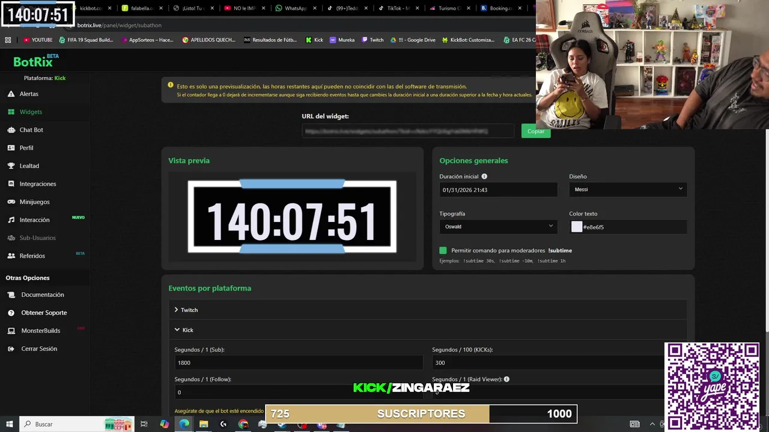
Task: Open the browser apps grid icon
Action: pos(8,40)
